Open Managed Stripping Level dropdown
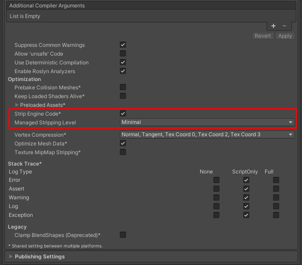 (207, 122)
